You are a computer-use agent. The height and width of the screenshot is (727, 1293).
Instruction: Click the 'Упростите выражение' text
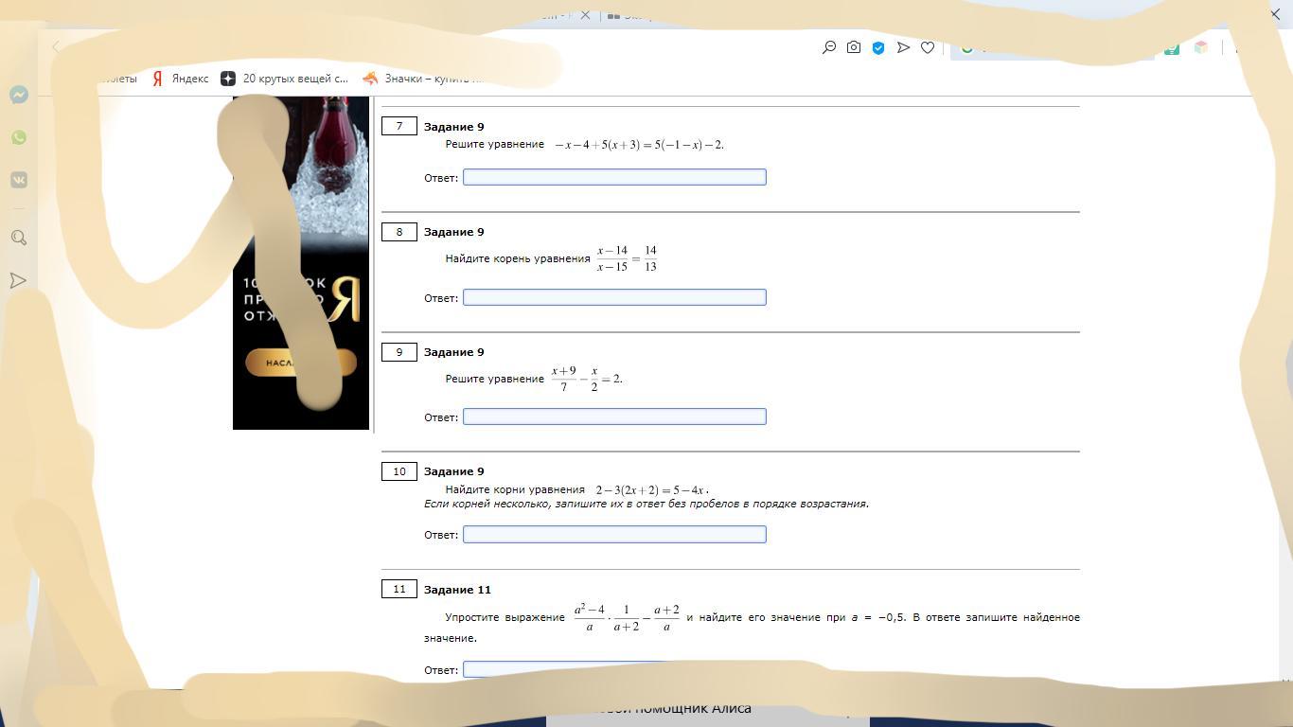505,617
